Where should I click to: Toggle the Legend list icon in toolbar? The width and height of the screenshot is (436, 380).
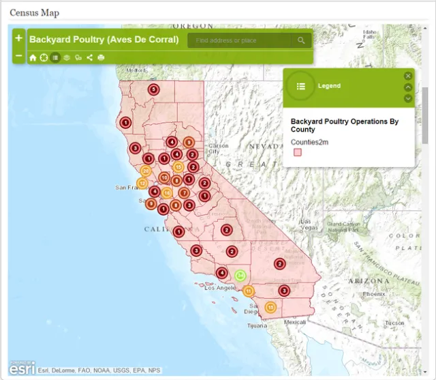(x=55, y=57)
